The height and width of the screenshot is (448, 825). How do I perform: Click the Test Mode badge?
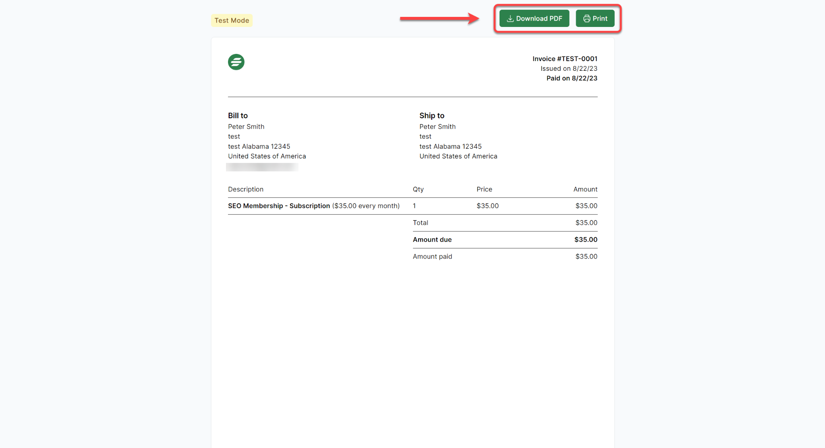(232, 21)
